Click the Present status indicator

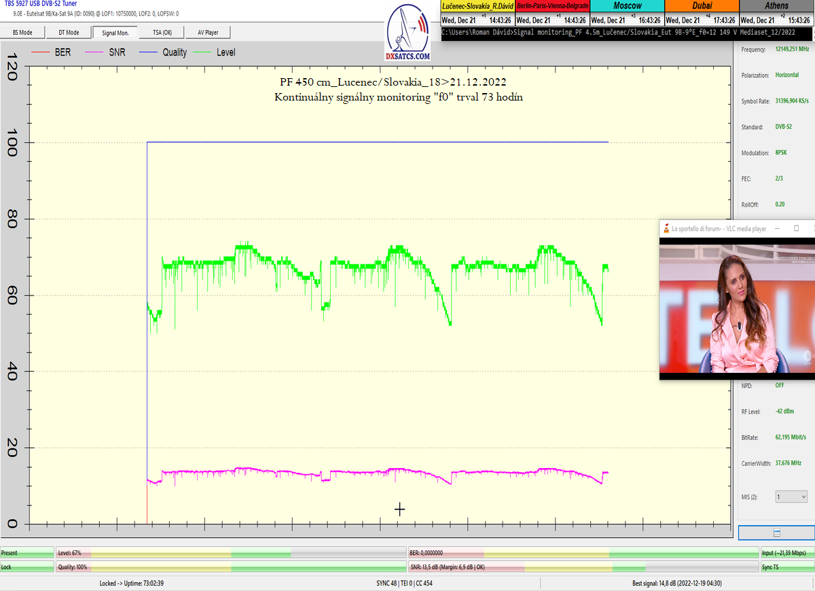27,554
